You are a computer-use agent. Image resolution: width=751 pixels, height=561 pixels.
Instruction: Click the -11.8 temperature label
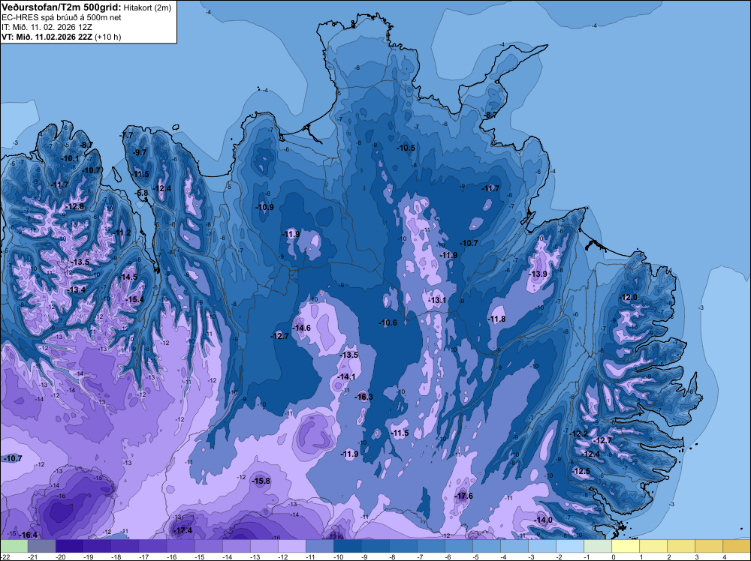point(496,319)
